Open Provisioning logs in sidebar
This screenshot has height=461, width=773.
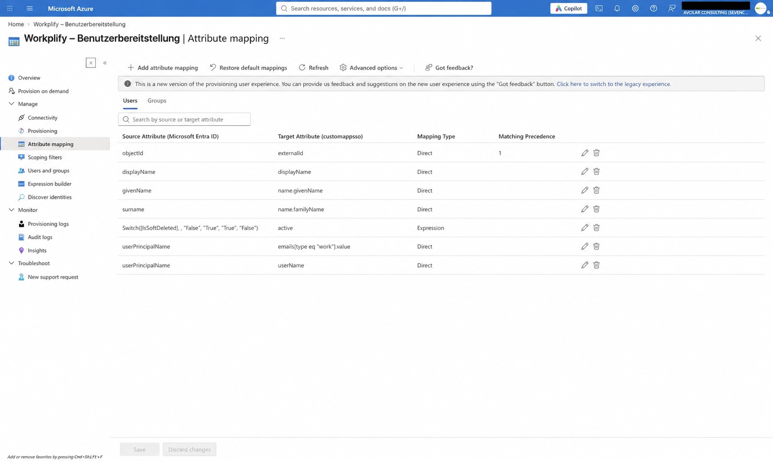[x=48, y=224]
